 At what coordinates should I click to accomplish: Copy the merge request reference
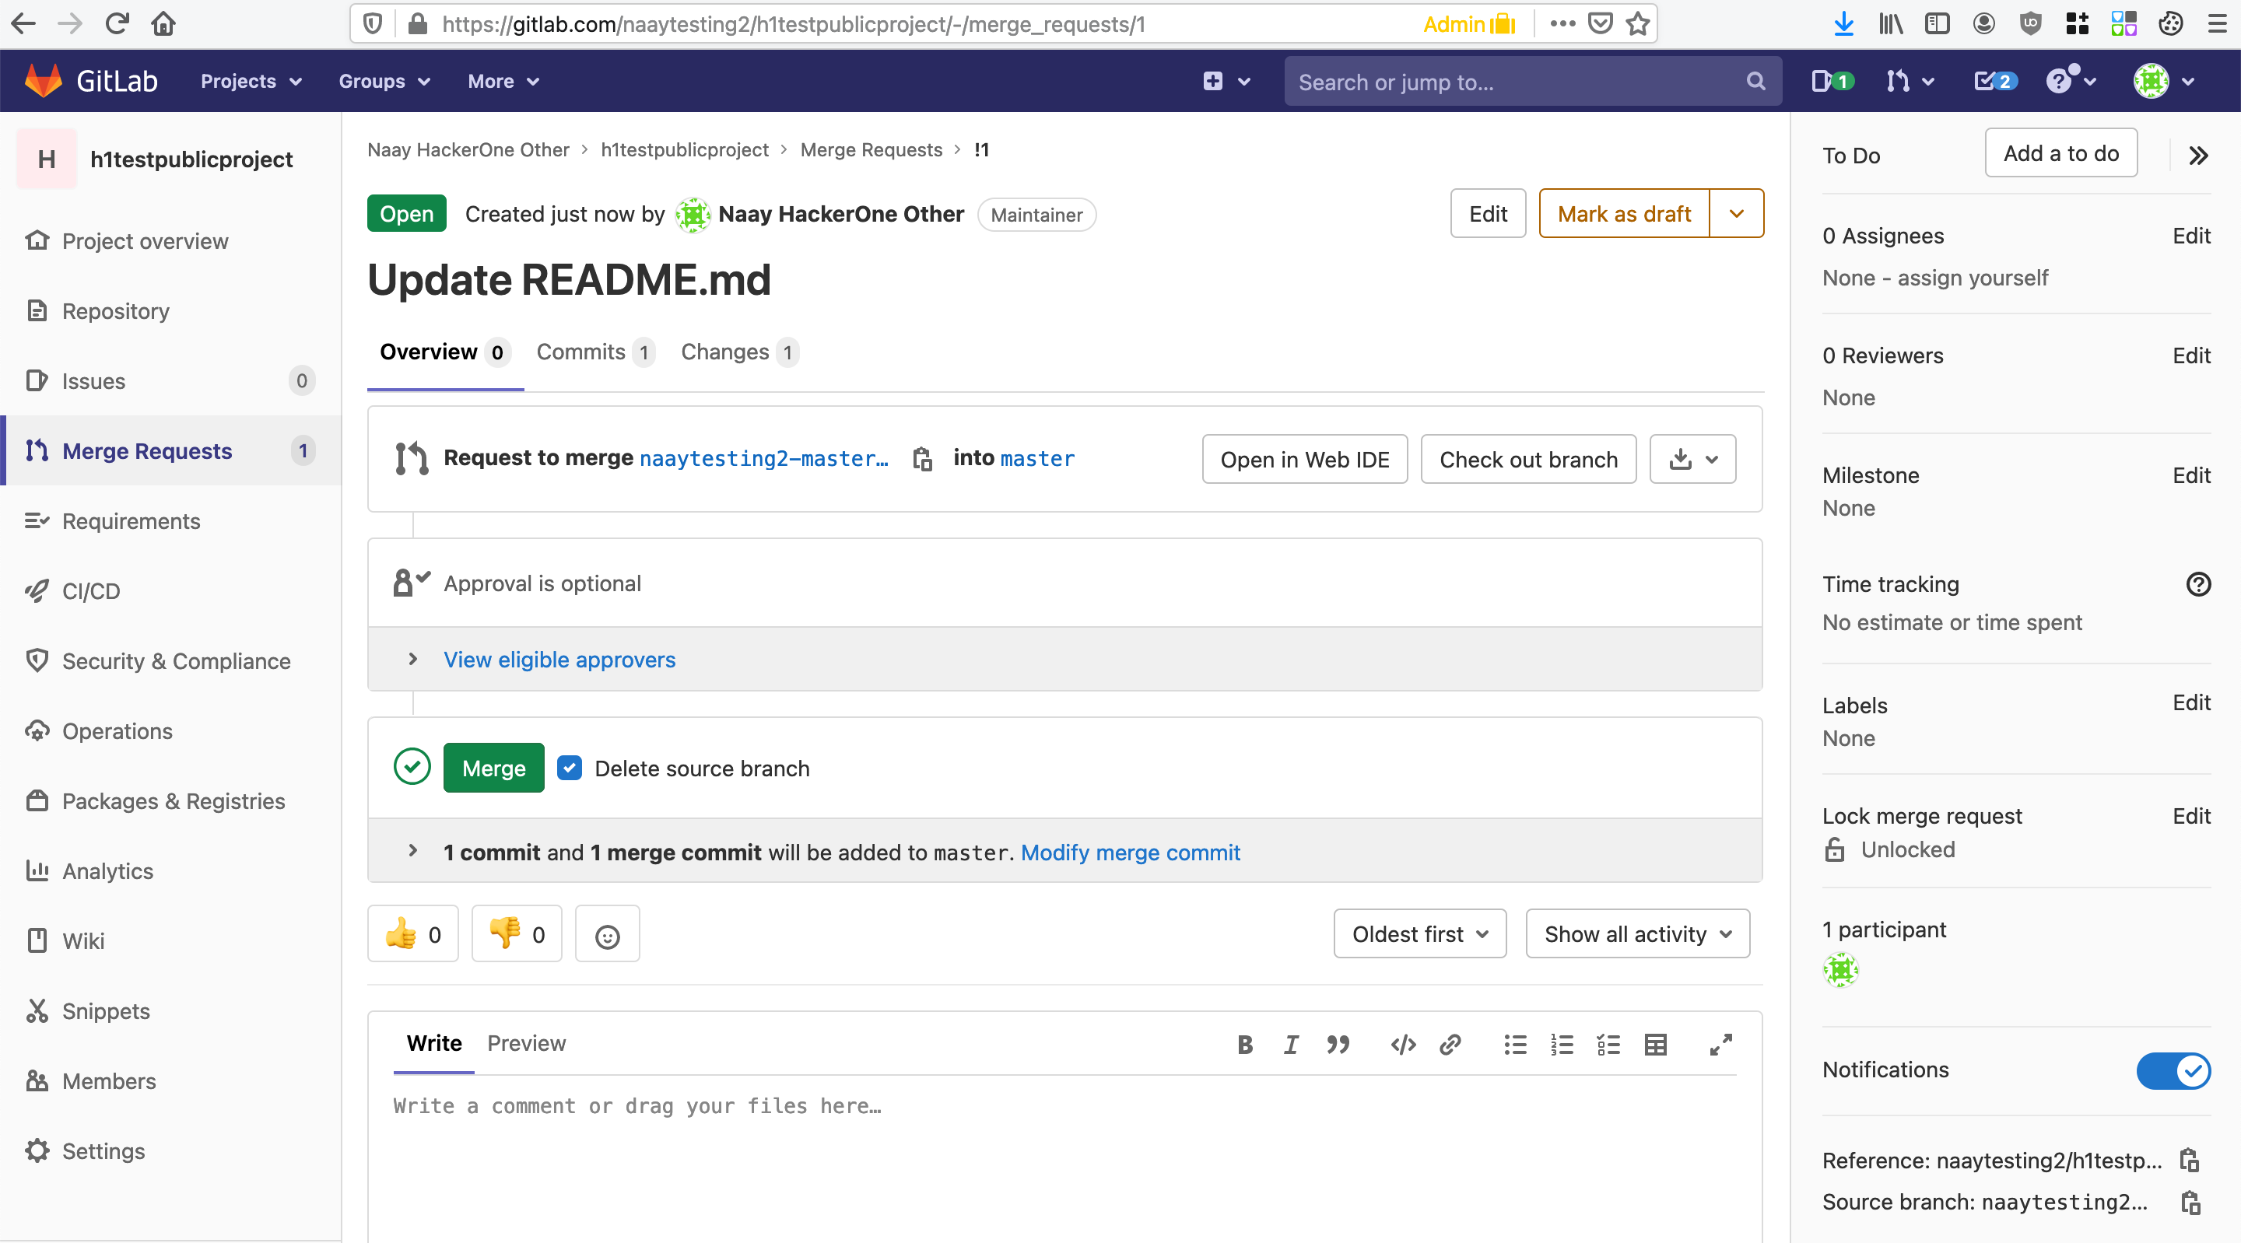(x=2189, y=1161)
